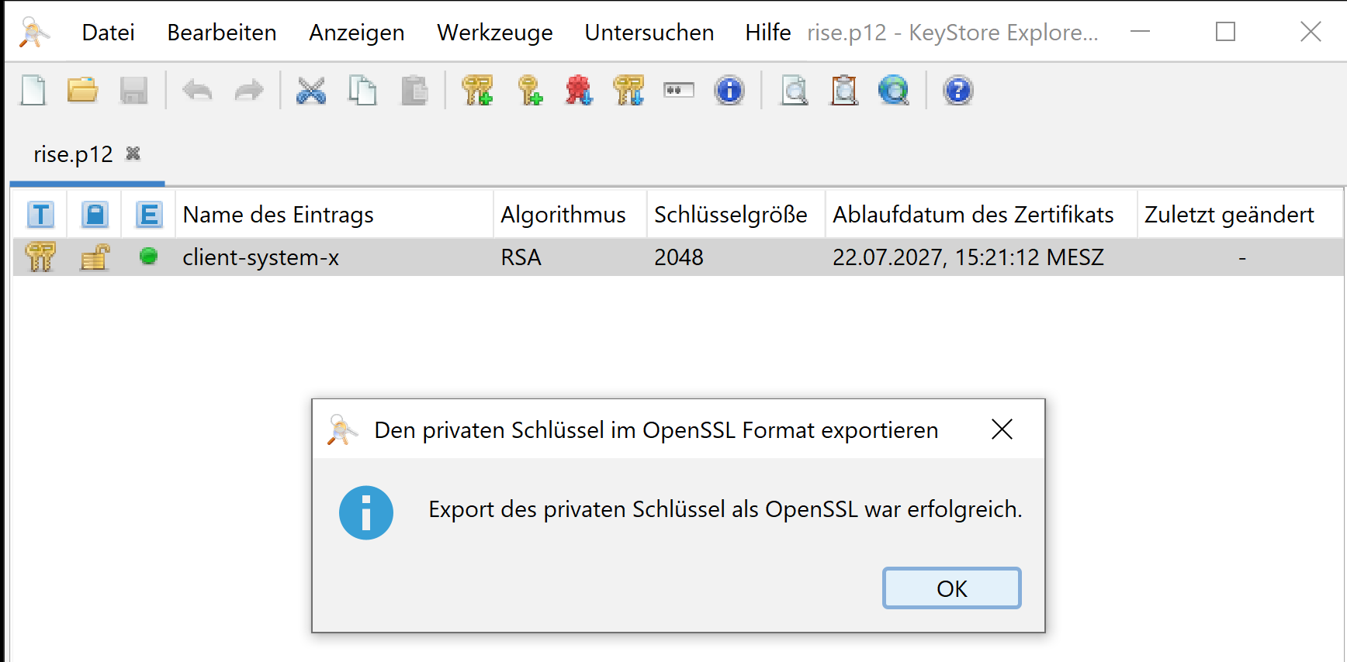
Task: Click the Generate Key Pair toolbar icon
Action: 477,91
